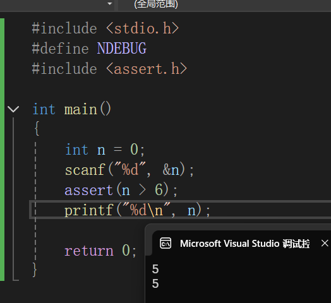The width and height of the screenshot is (331, 303).
Task: Place cursor on the assert(n > 6) call
Action: click(121, 190)
